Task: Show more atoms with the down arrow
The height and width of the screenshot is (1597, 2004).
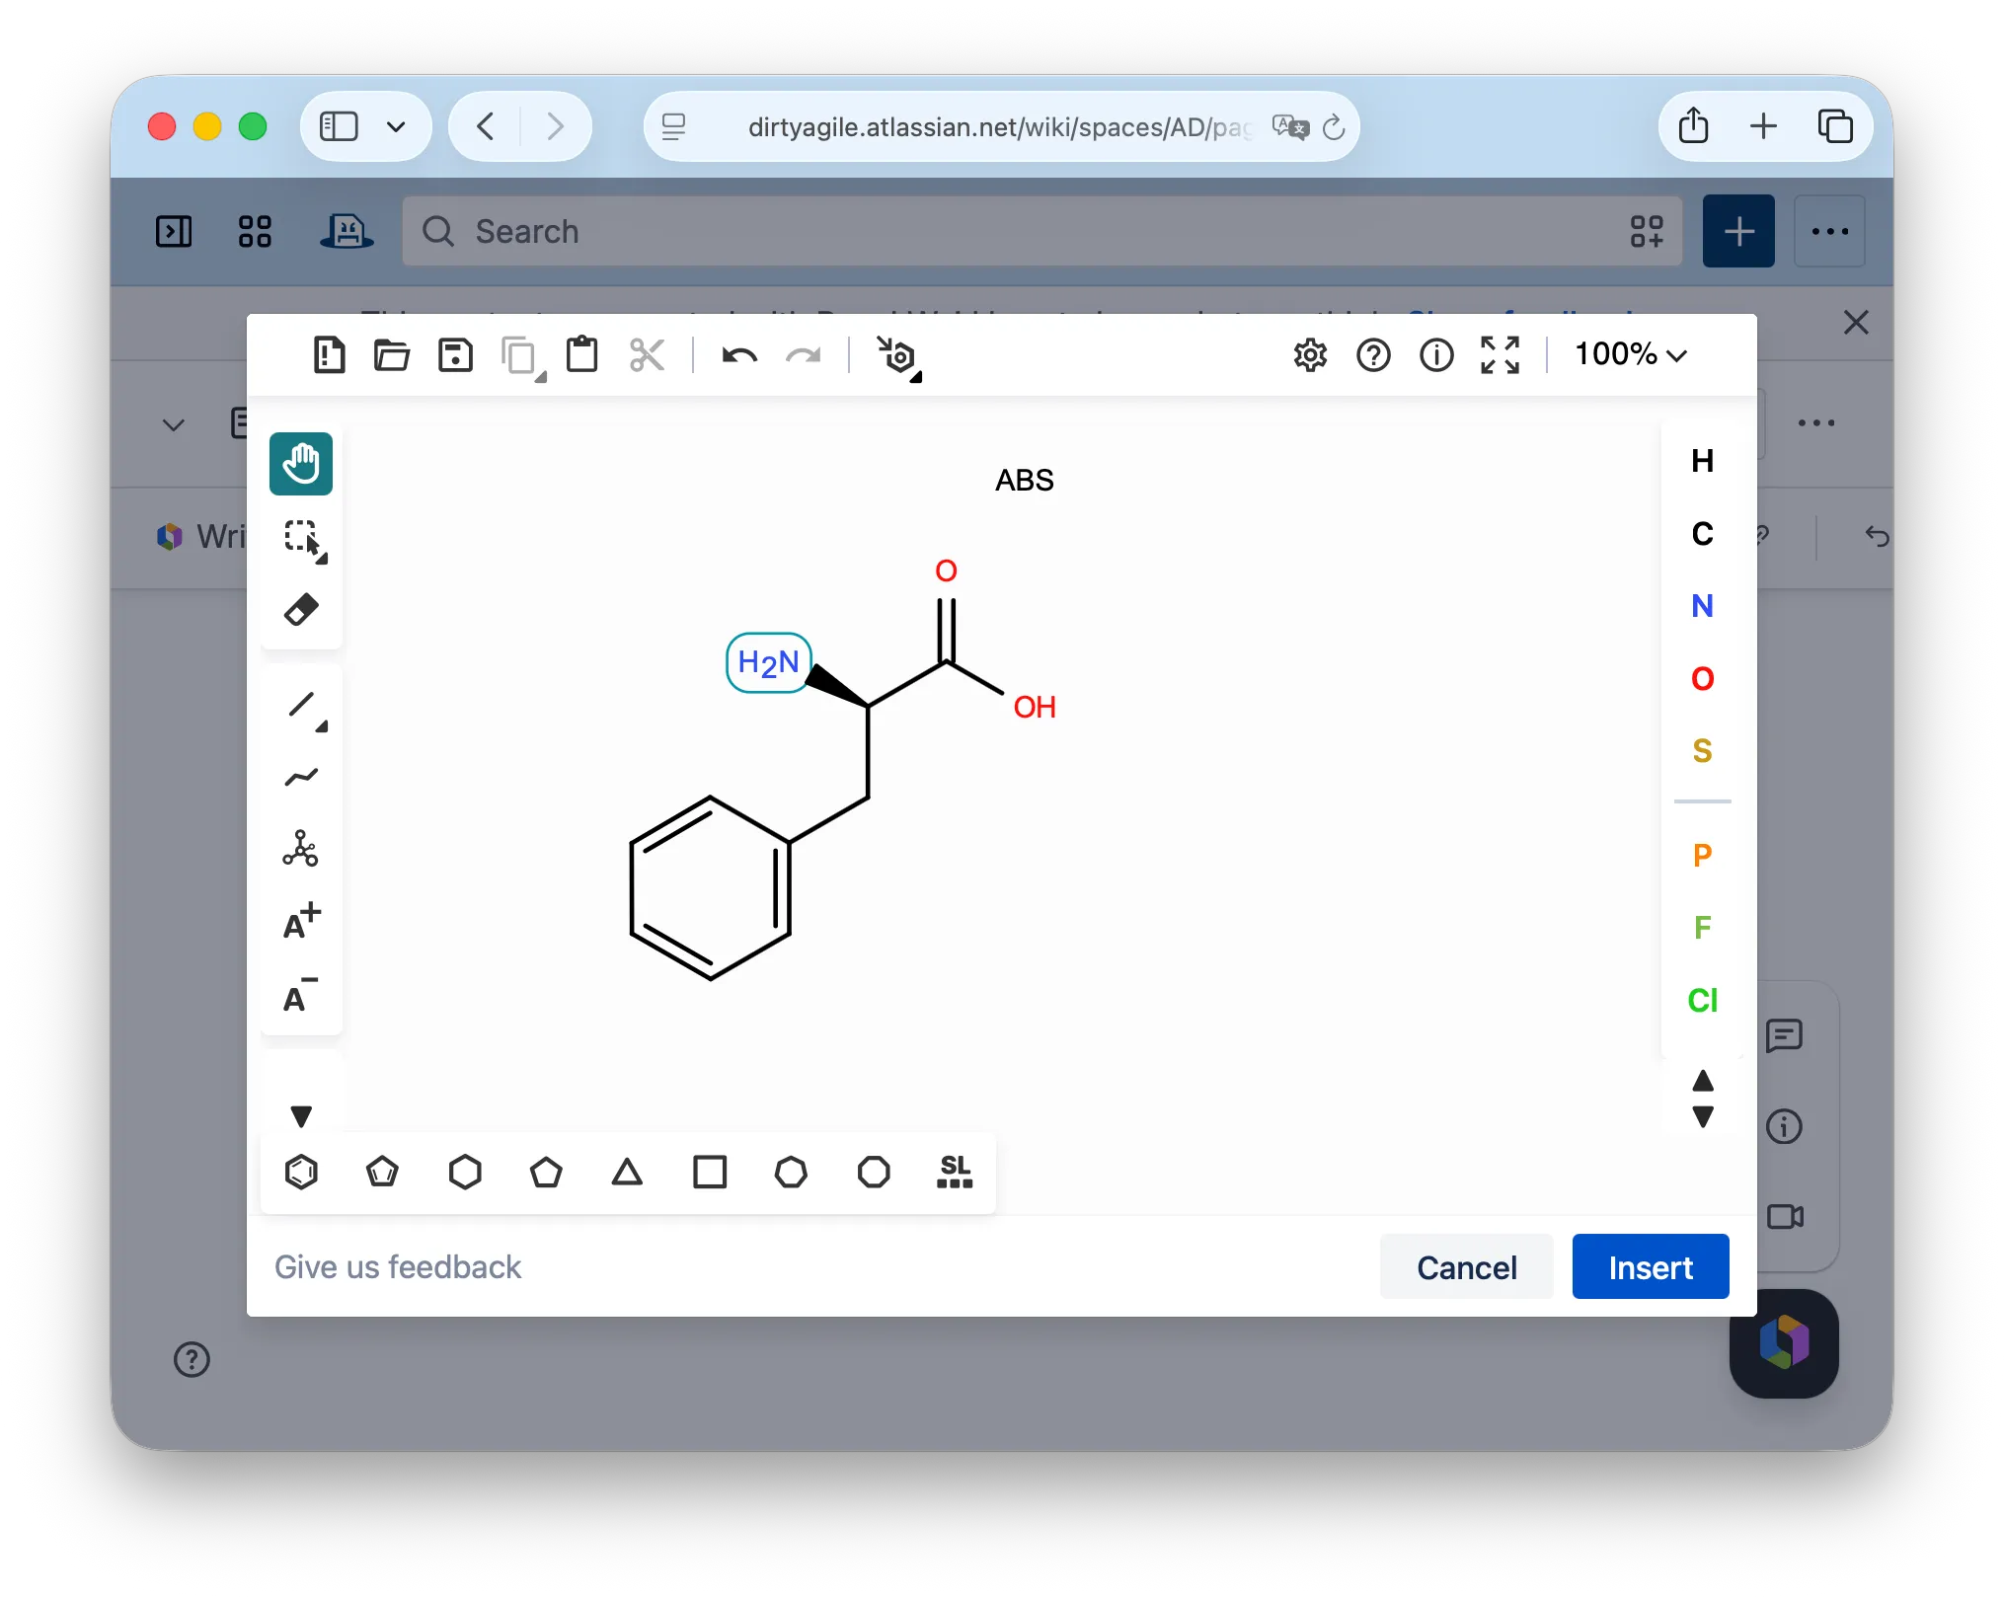Action: pyautogui.click(x=1703, y=1116)
